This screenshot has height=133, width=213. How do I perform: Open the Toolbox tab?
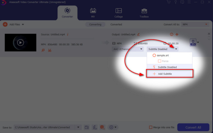[x=144, y=13]
